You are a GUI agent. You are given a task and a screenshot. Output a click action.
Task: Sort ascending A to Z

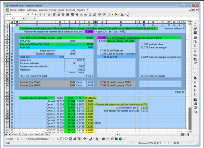(195, 90)
